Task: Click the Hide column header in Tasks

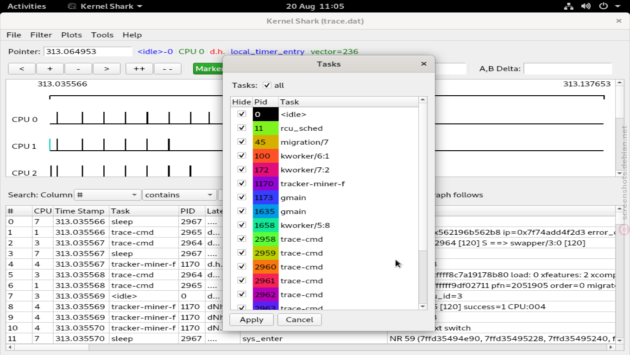Action: (241, 102)
